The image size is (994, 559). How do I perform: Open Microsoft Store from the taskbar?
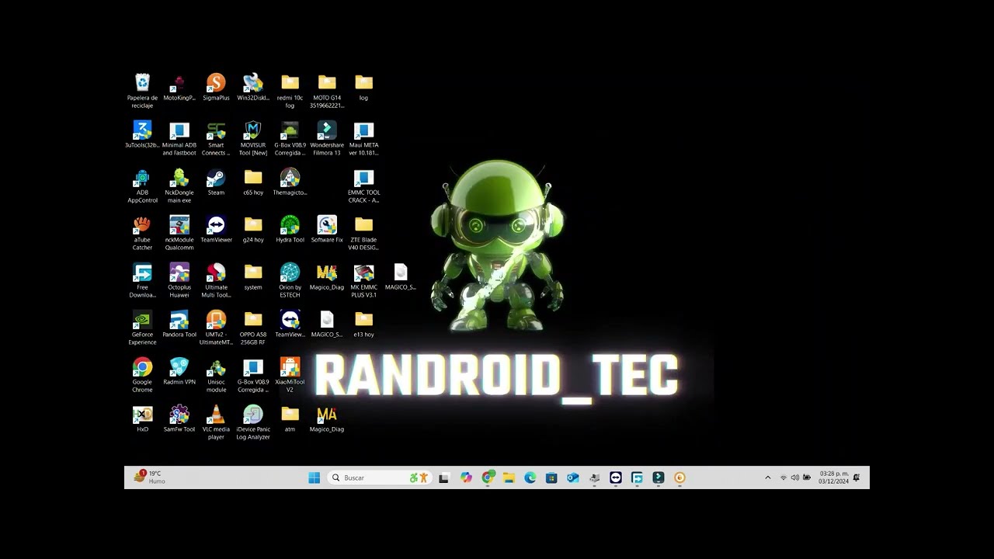tap(551, 477)
